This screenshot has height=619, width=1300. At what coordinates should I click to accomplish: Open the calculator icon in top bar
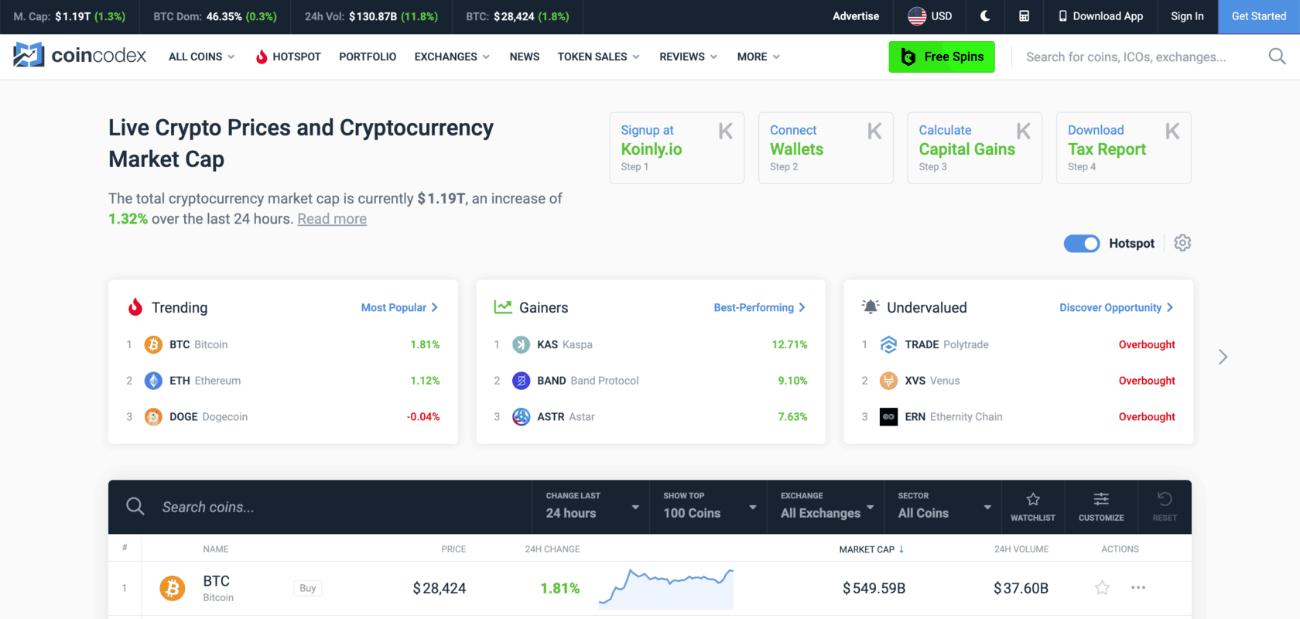click(x=1024, y=16)
